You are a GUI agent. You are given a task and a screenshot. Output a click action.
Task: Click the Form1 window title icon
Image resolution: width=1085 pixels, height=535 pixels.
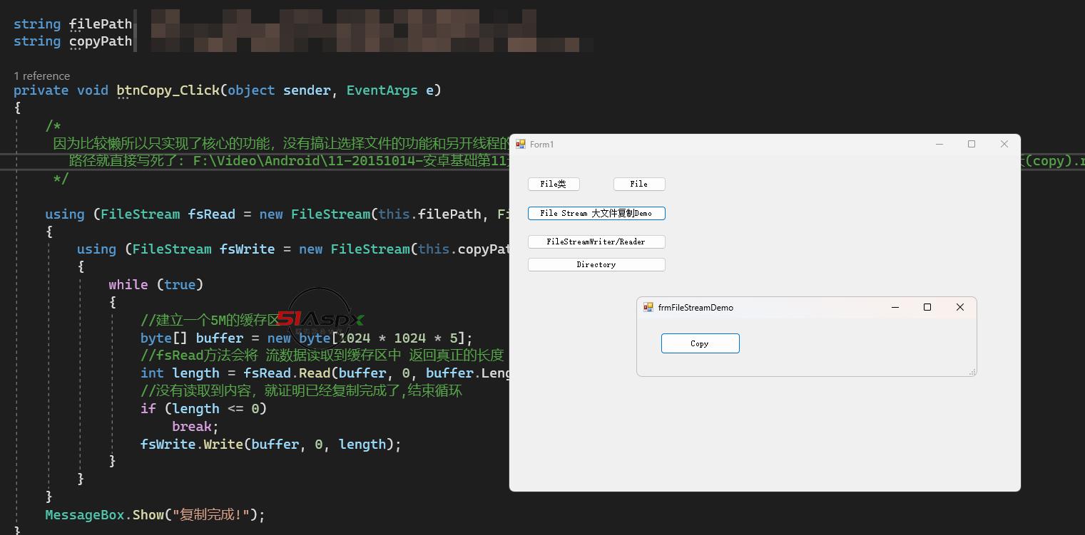coord(521,144)
